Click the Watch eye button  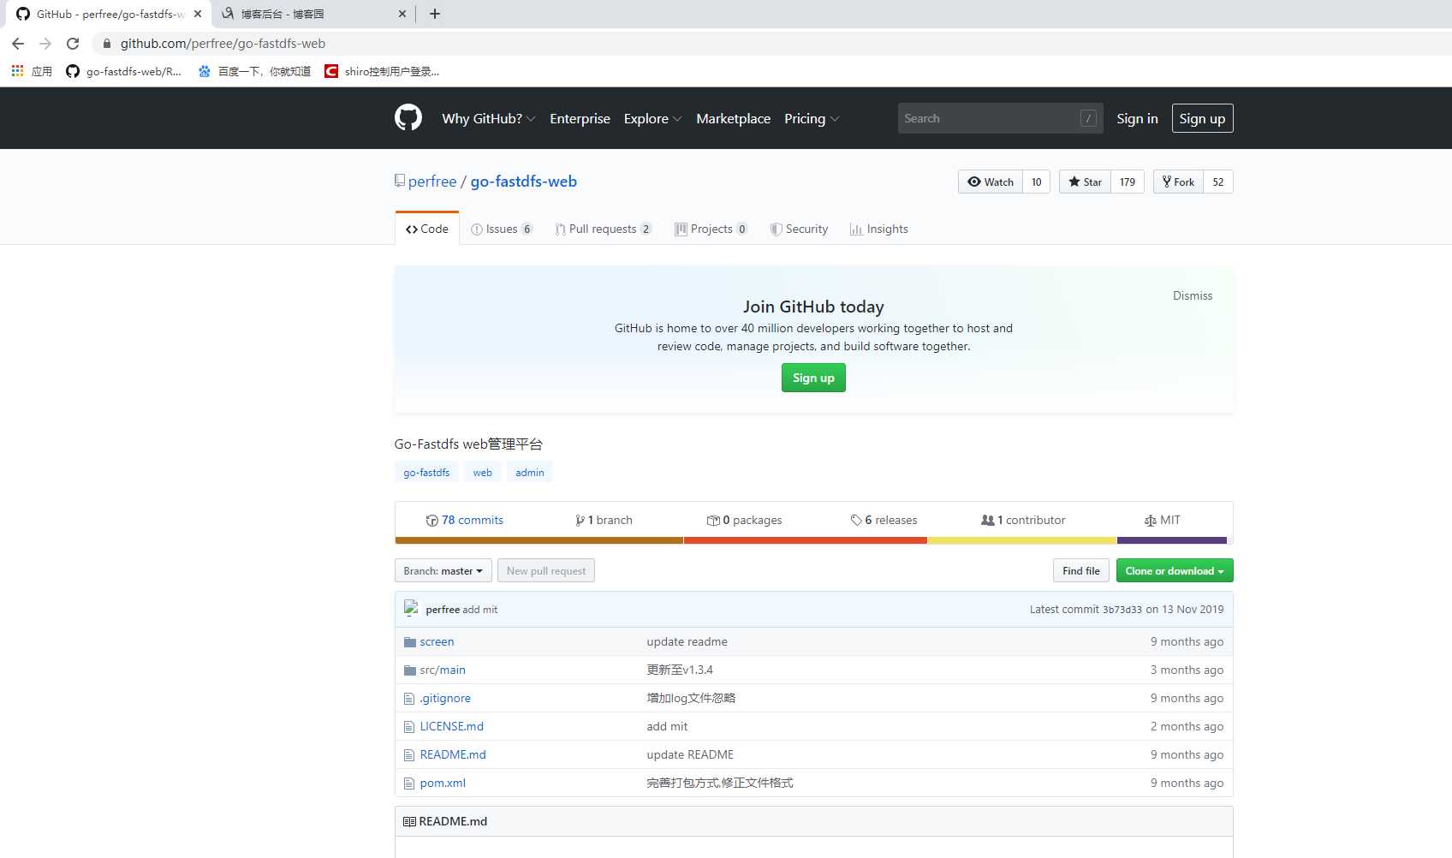tap(991, 182)
